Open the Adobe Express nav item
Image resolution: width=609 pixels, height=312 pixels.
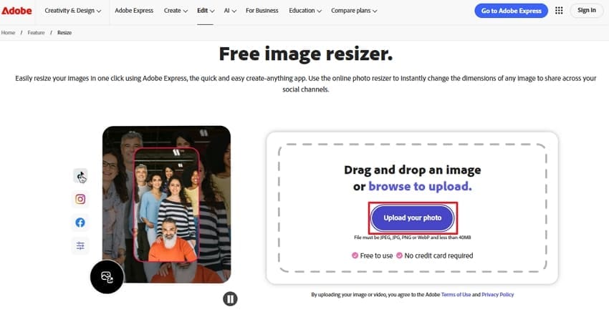click(x=134, y=11)
